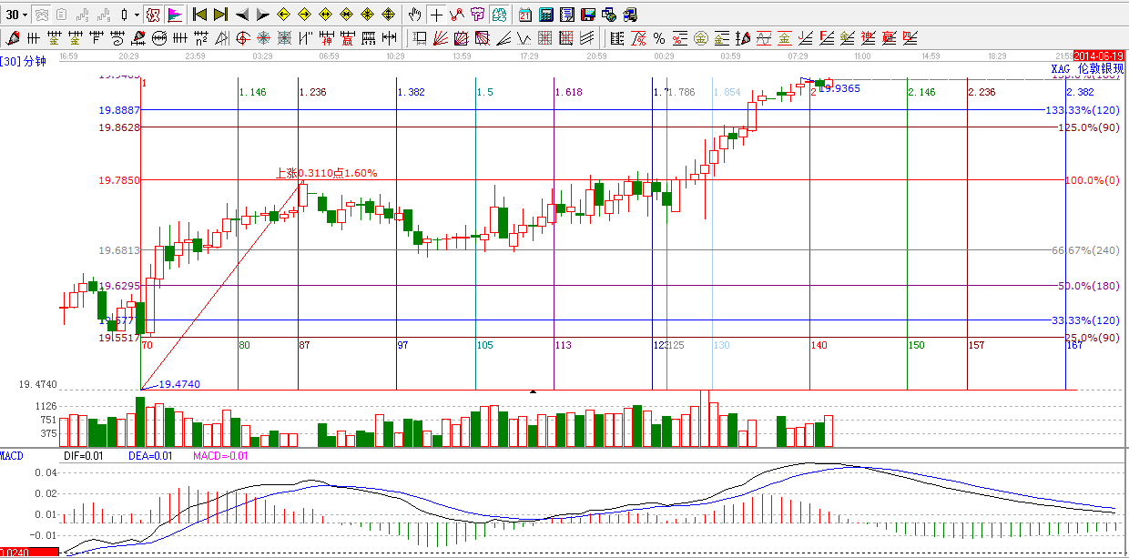Select the Gann fan lines tool
1129x558 pixels.
coord(440,38)
